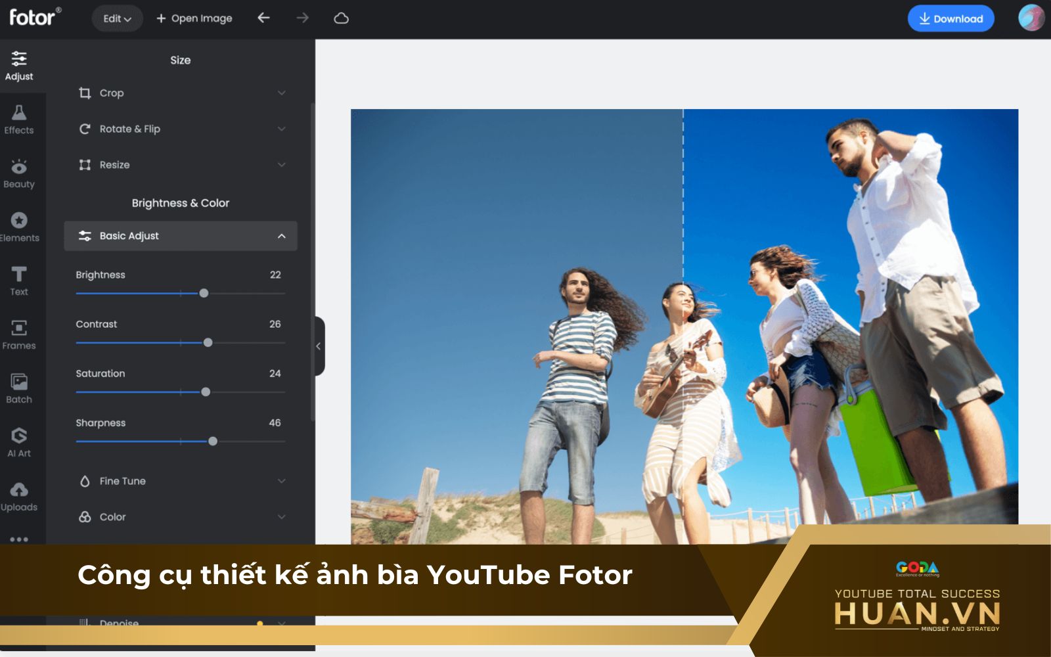Click the Rotate & Flip icon
Image resolution: width=1051 pixels, height=657 pixels.
coord(85,129)
